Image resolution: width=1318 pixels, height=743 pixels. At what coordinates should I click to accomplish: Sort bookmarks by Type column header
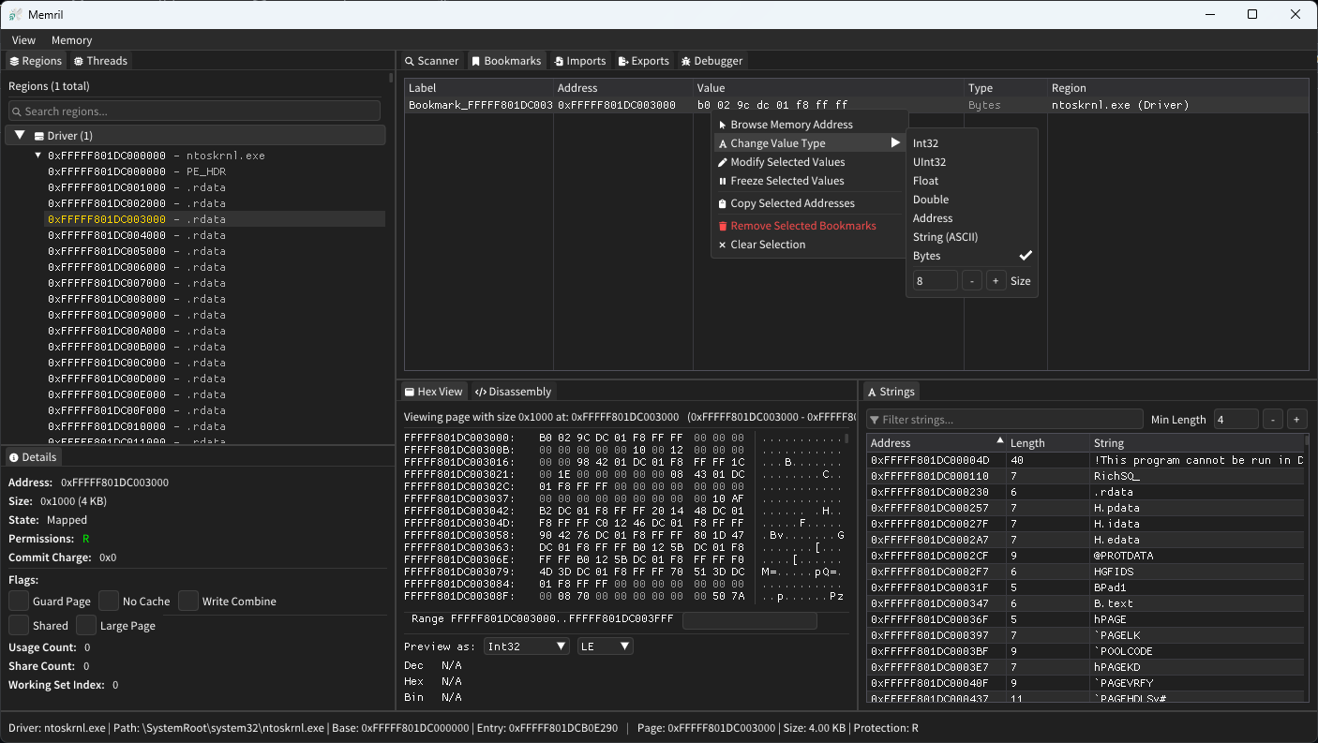click(x=1006, y=88)
